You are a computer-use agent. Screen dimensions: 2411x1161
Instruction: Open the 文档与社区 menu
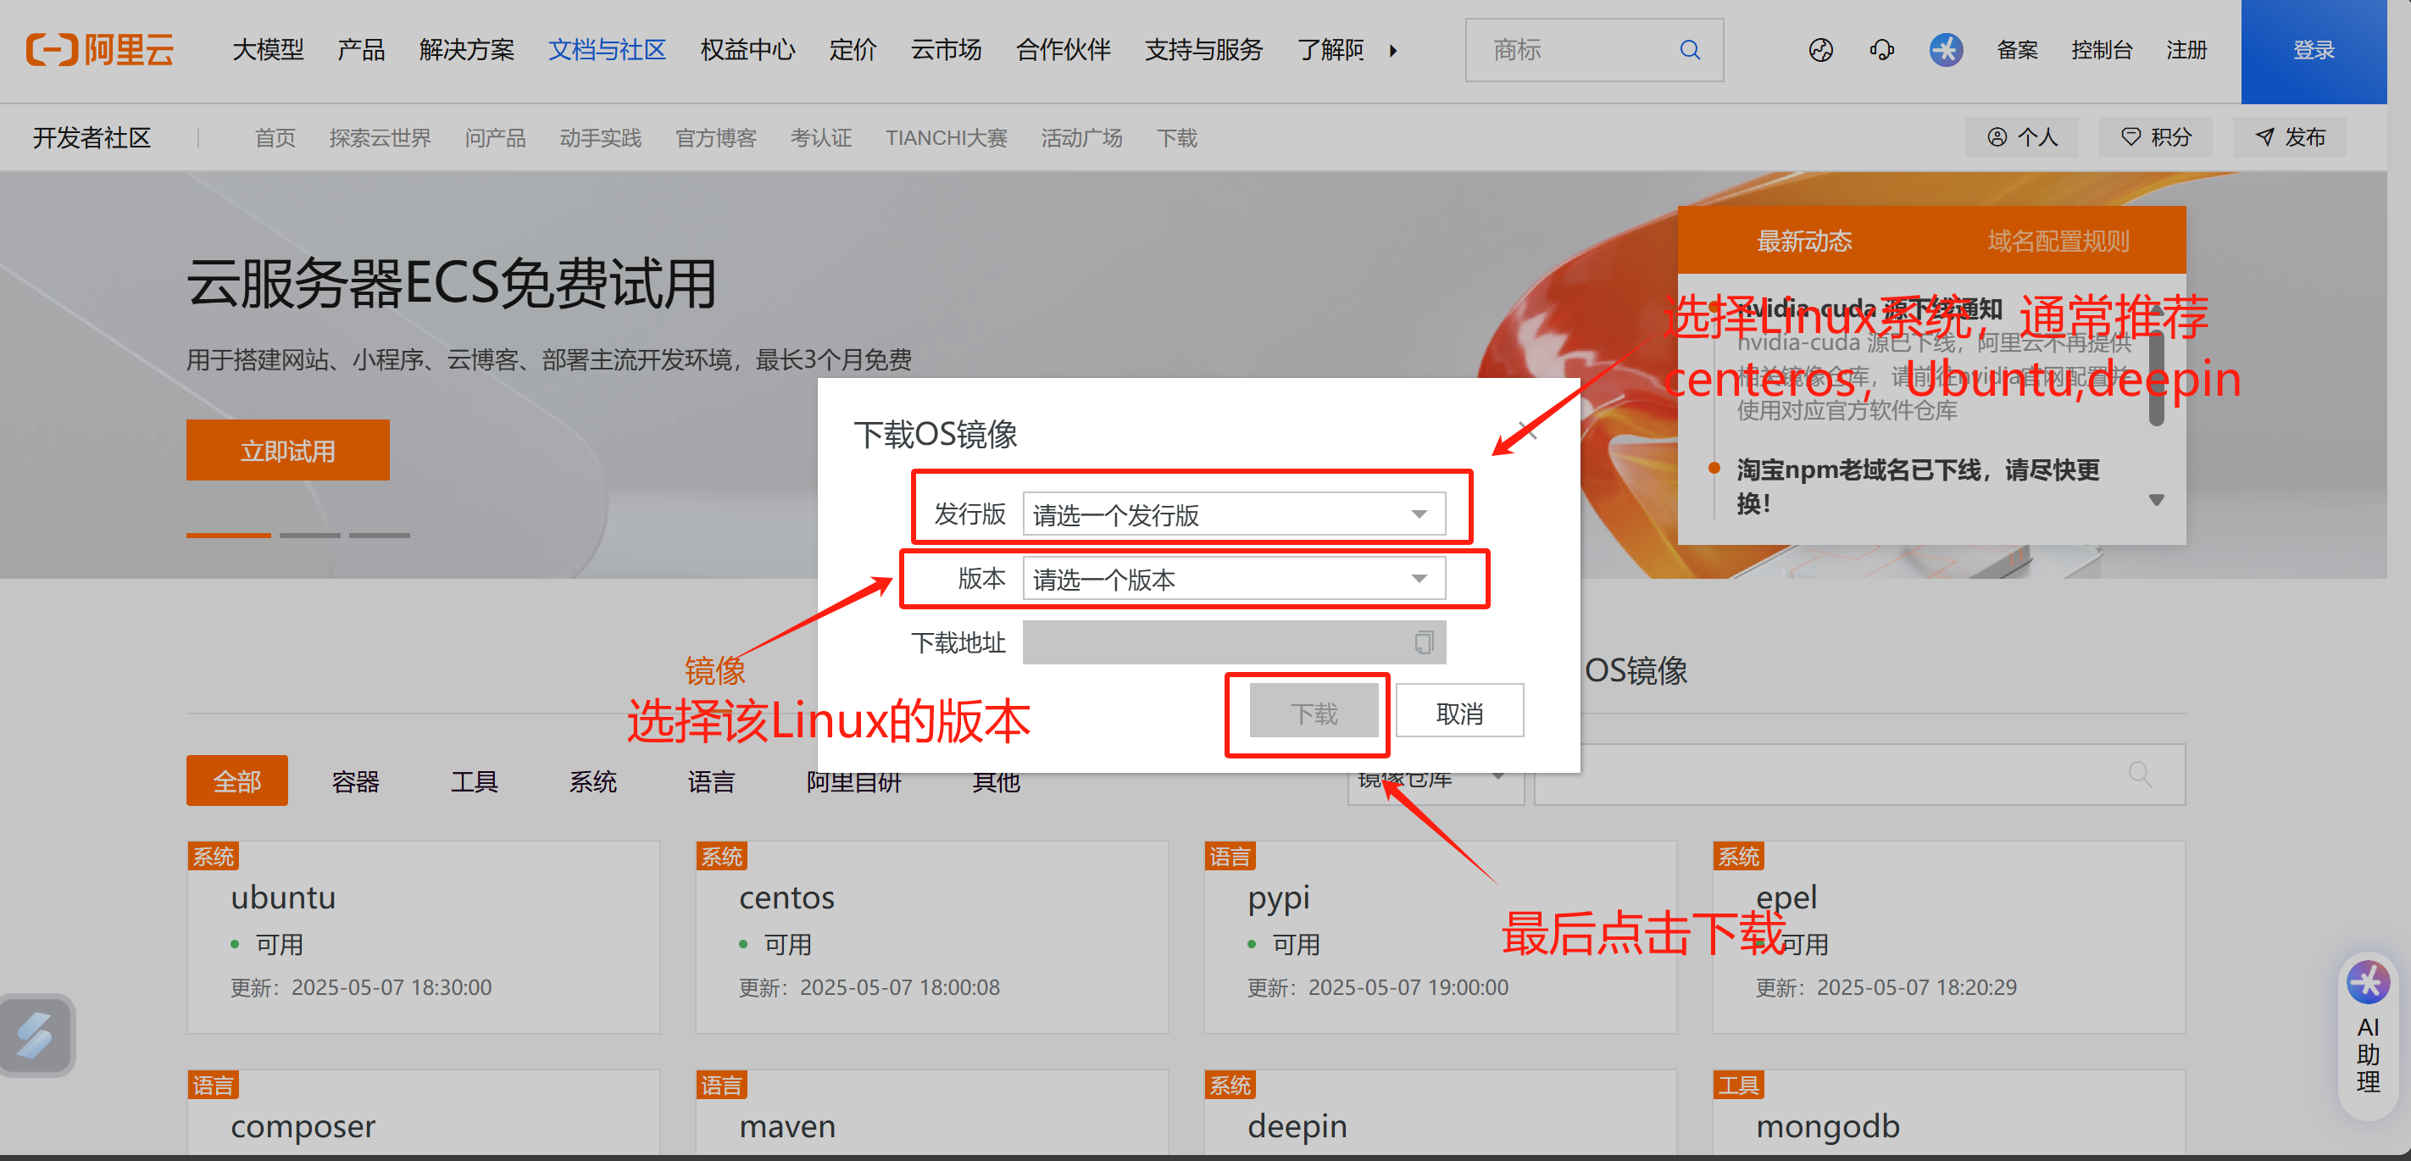point(607,50)
